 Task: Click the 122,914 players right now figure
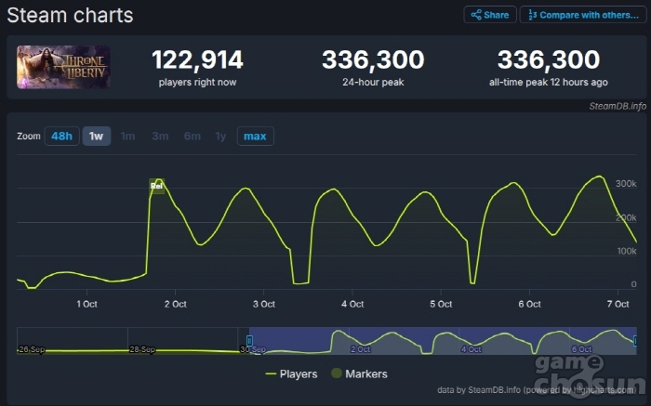click(x=197, y=60)
